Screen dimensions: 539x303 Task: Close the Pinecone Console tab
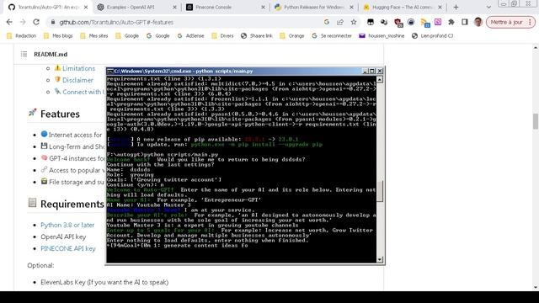pos(264,7)
